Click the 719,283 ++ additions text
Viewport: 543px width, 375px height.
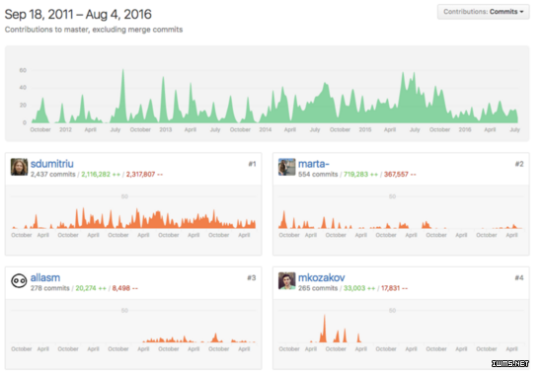click(360, 174)
